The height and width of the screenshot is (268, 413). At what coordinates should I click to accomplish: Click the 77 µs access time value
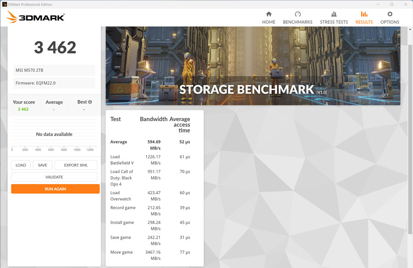(x=184, y=252)
